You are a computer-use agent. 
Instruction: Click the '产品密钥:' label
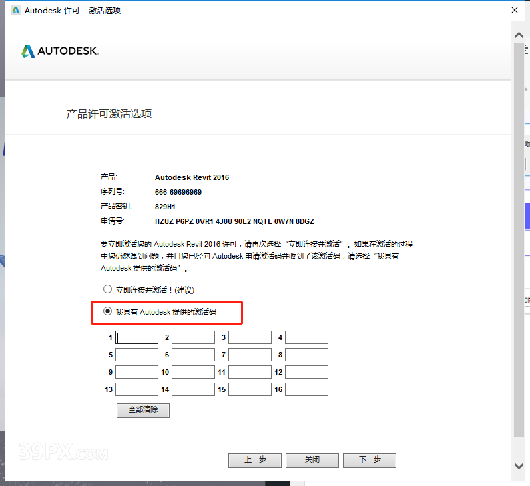tap(116, 206)
